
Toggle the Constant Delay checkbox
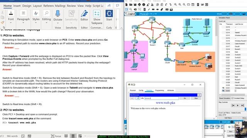(x=232, y=98)
